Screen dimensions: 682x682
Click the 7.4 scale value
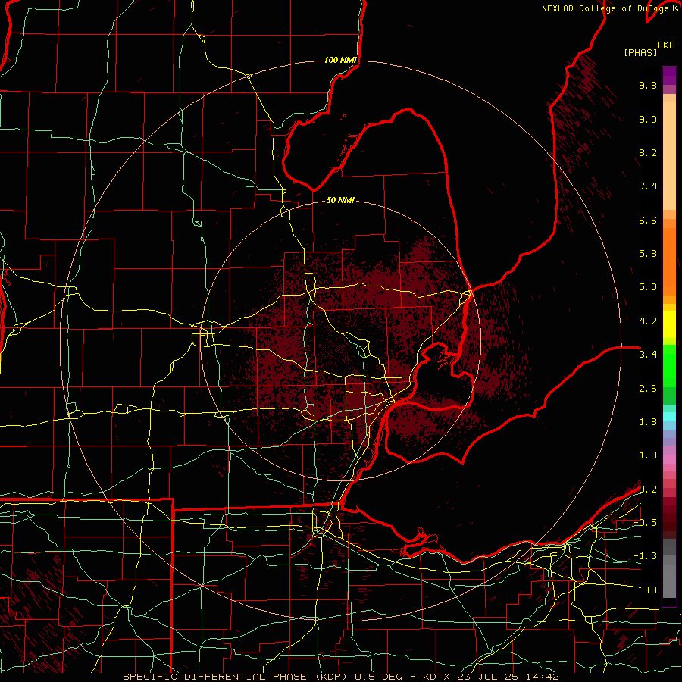[648, 186]
